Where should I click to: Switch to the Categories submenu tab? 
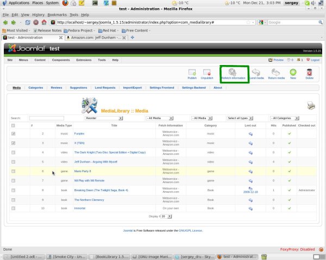36,88
